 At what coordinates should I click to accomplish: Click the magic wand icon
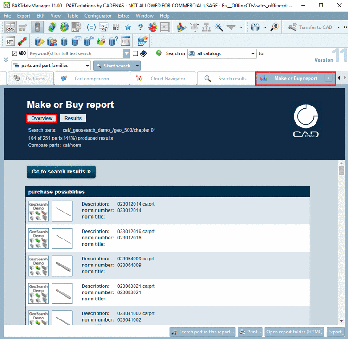pos(219,27)
